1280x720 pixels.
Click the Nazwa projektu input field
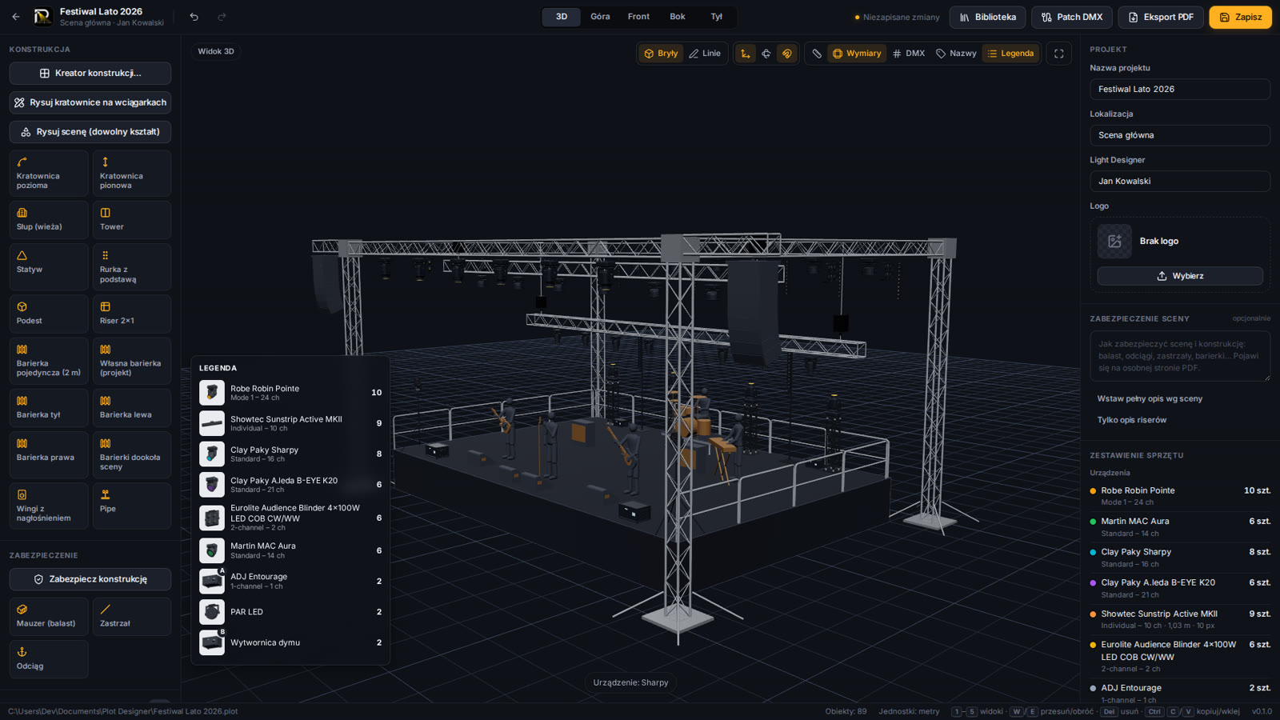[1180, 90]
